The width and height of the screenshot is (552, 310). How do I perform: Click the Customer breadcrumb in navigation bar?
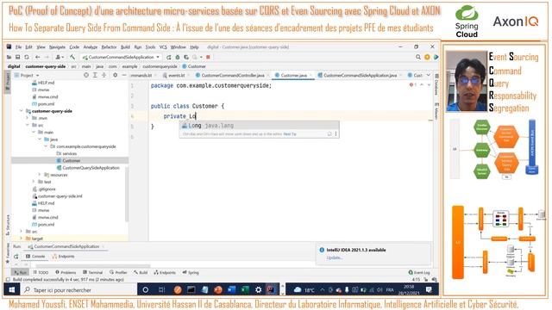click(x=194, y=66)
